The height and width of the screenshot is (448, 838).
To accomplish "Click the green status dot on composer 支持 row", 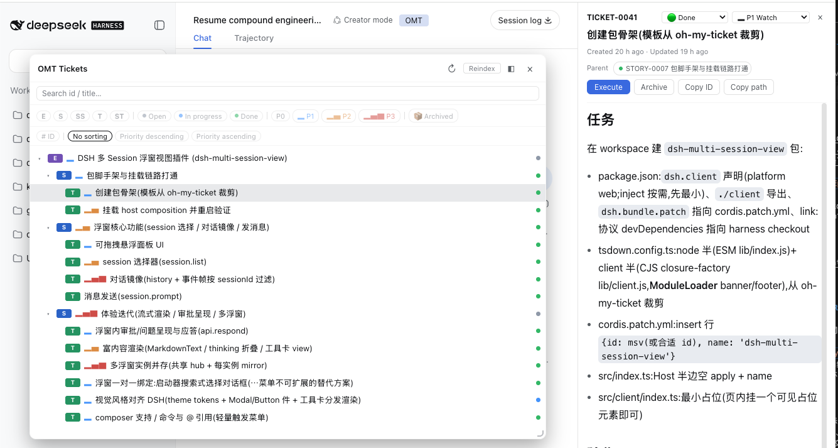I will pyautogui.click(x=538, y=418).
